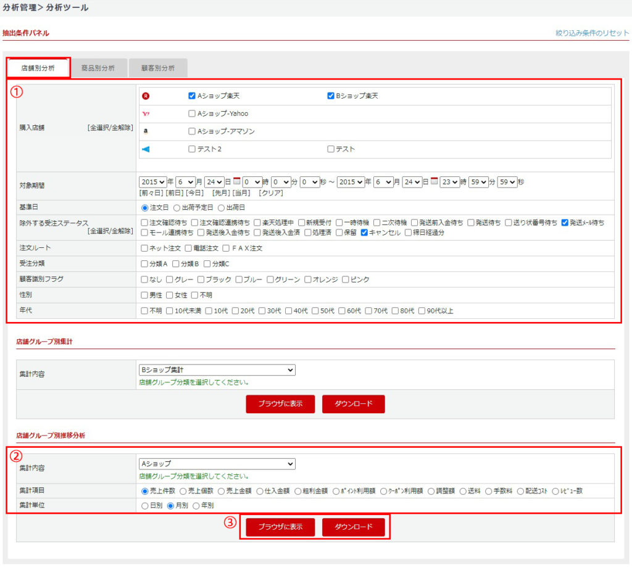Click the 絞り込み条件のリセット link
This screenshot has width=632, height=573.
(592, 33)
